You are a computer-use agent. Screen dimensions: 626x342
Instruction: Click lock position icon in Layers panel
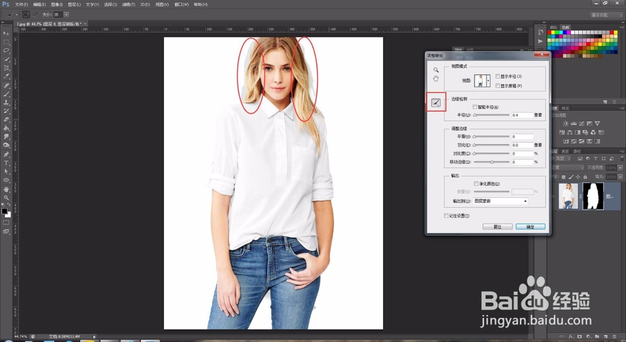[578, 177]
